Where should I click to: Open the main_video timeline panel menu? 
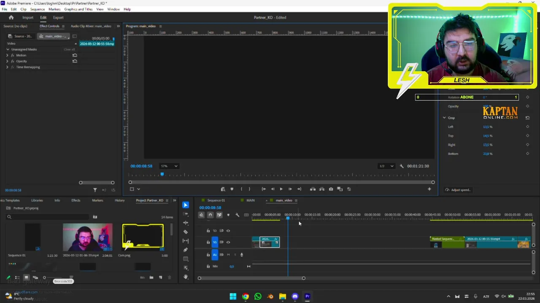pyautogui.click(x=296, y=200)
